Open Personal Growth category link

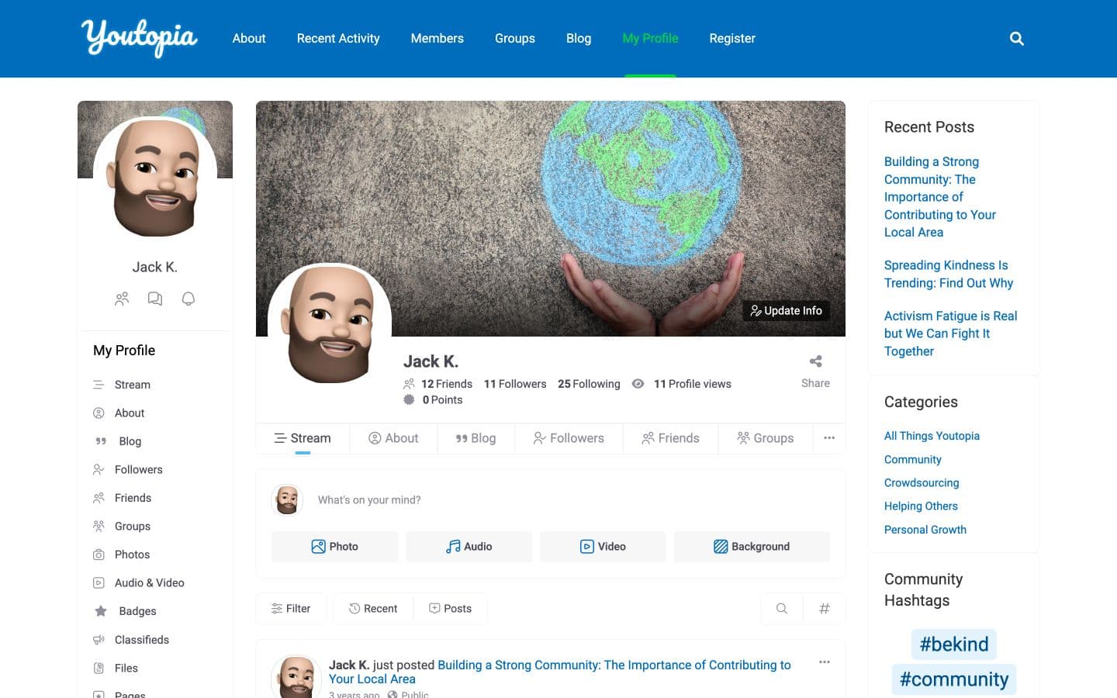point(925,530)
